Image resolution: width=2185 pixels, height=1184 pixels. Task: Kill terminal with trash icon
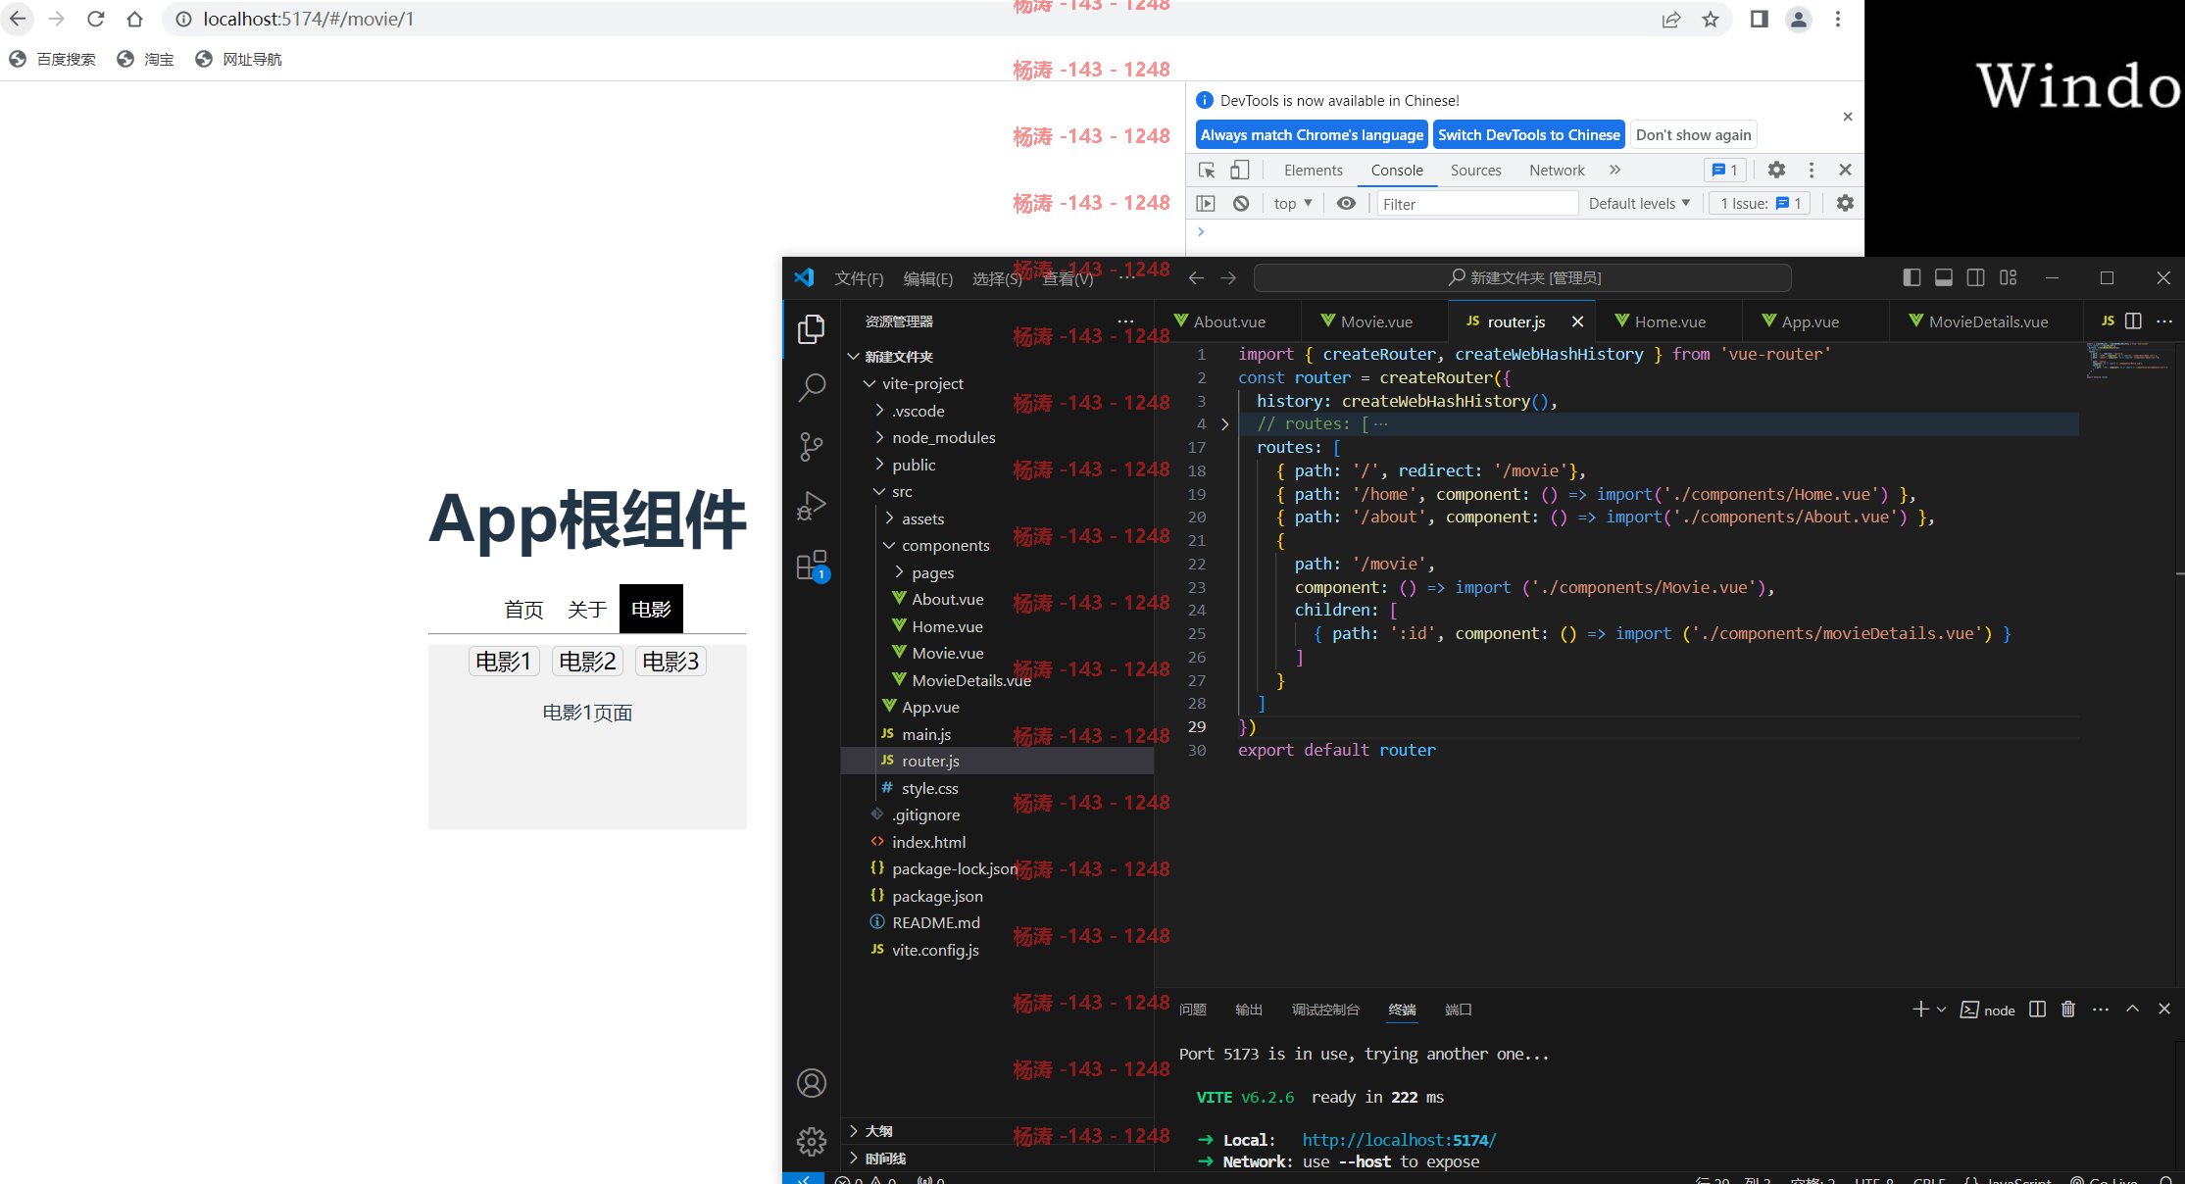(2068, 1009)
